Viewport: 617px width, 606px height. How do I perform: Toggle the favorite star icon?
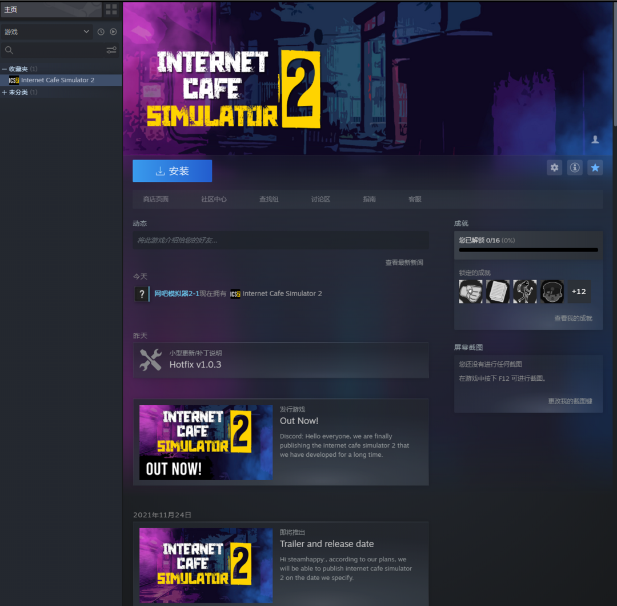[x=595, y=168]
